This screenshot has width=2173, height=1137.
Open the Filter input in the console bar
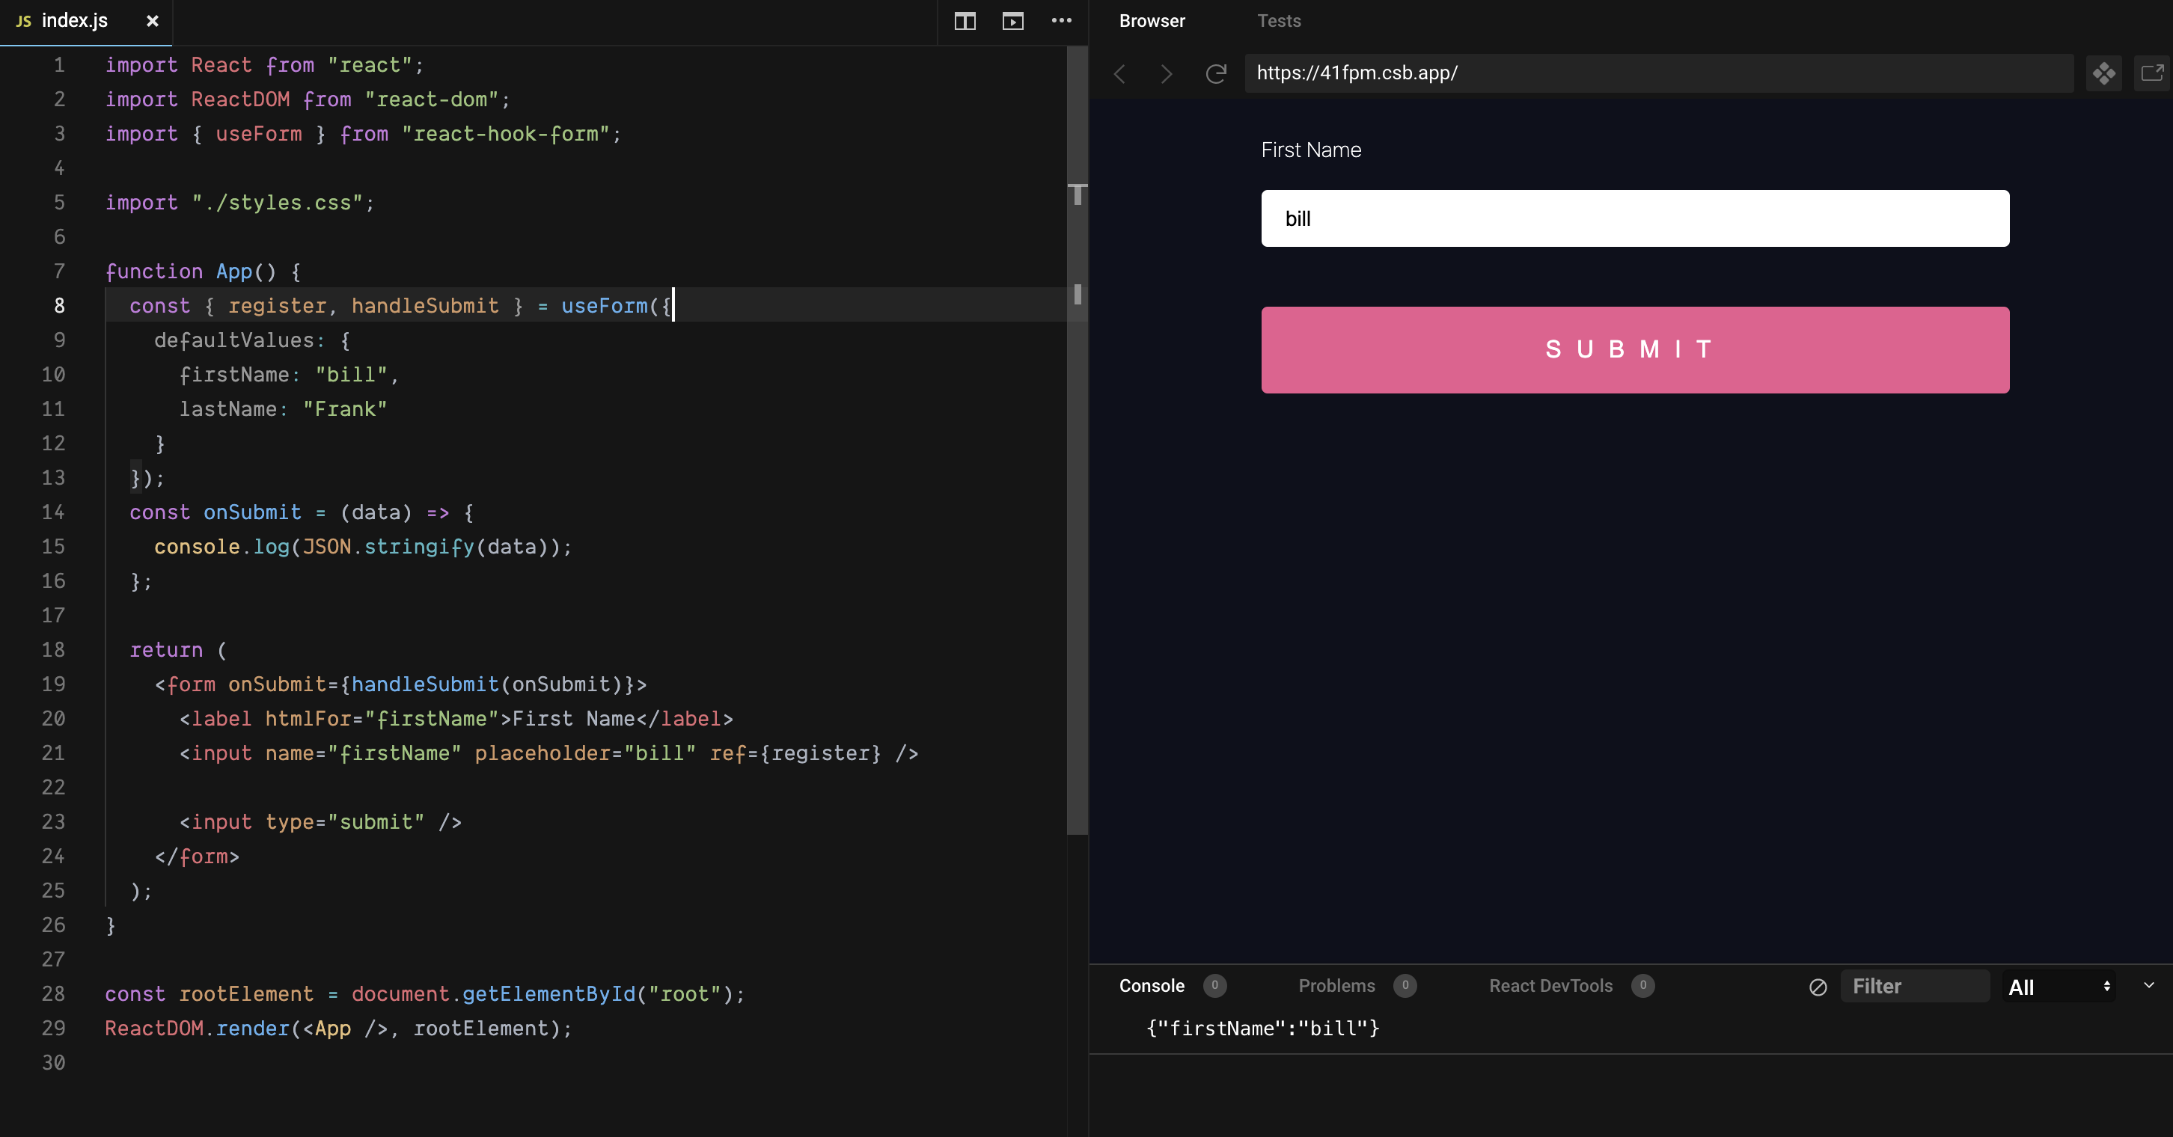click(1916, 985)
